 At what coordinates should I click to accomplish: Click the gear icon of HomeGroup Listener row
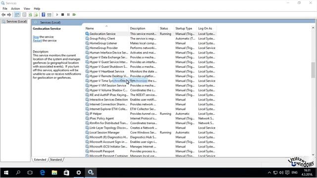coord(87,43)
